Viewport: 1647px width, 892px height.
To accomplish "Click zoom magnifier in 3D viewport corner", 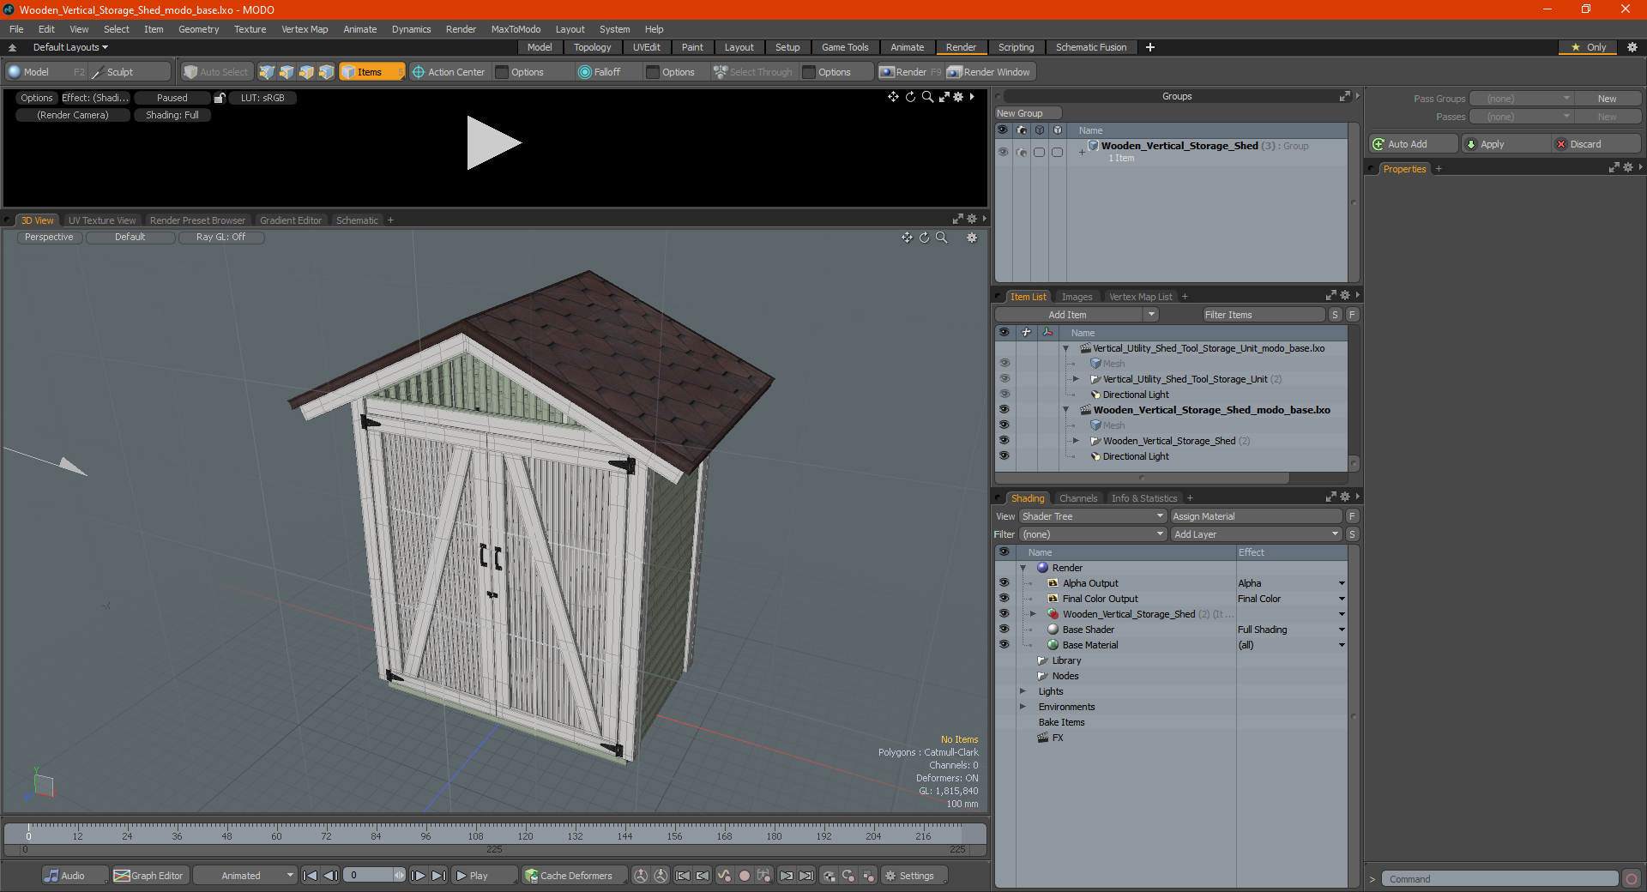I will click(942, 238).
